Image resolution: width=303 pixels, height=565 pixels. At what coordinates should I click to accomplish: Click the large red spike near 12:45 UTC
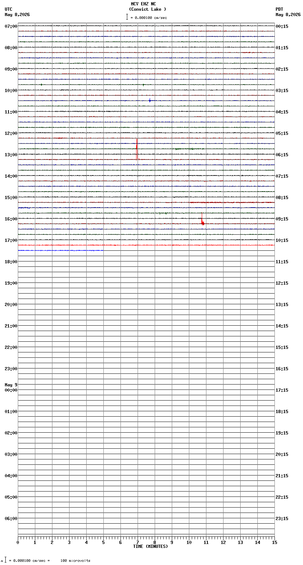pos(137,149)
